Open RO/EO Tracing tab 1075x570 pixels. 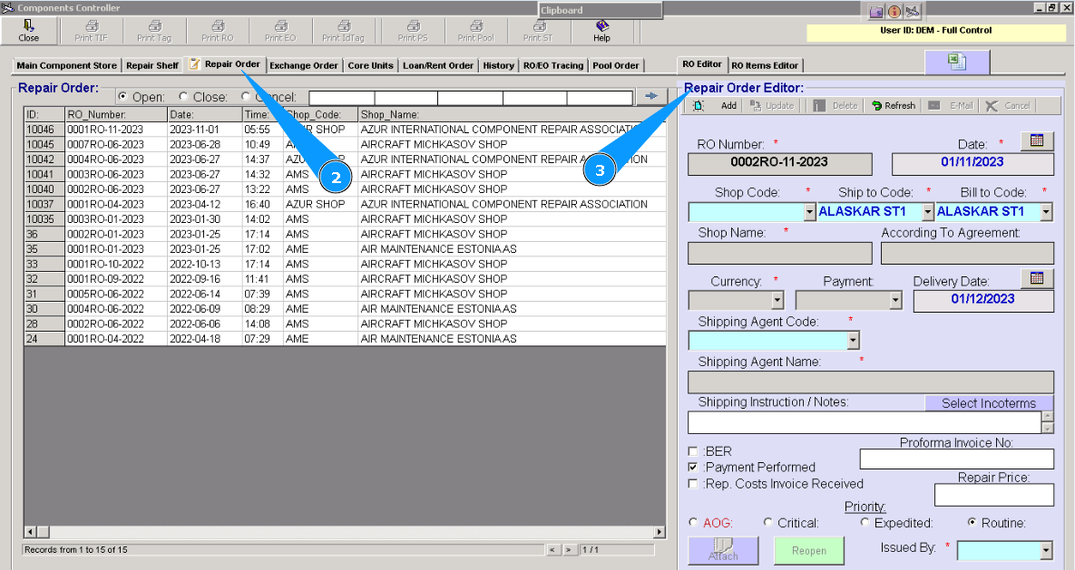coord(553,66)
